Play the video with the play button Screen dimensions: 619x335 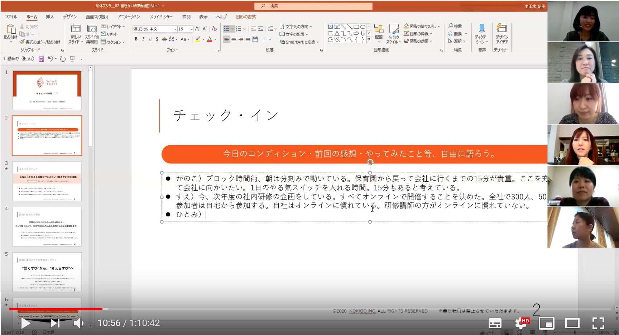coord(25,323)
